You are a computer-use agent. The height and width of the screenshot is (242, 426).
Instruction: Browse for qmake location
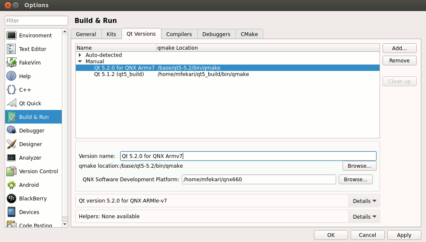click(x=360, y=166)
